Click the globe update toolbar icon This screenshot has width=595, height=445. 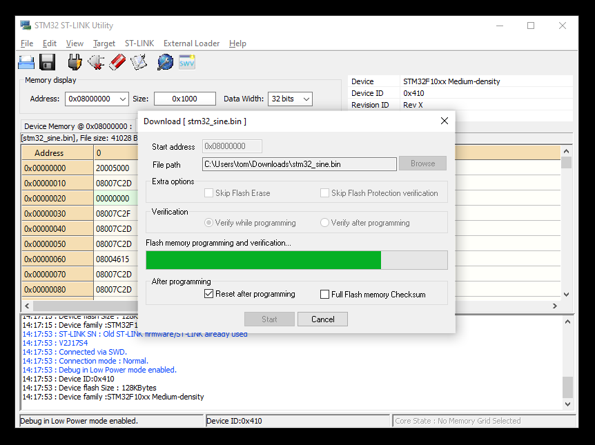165,62
